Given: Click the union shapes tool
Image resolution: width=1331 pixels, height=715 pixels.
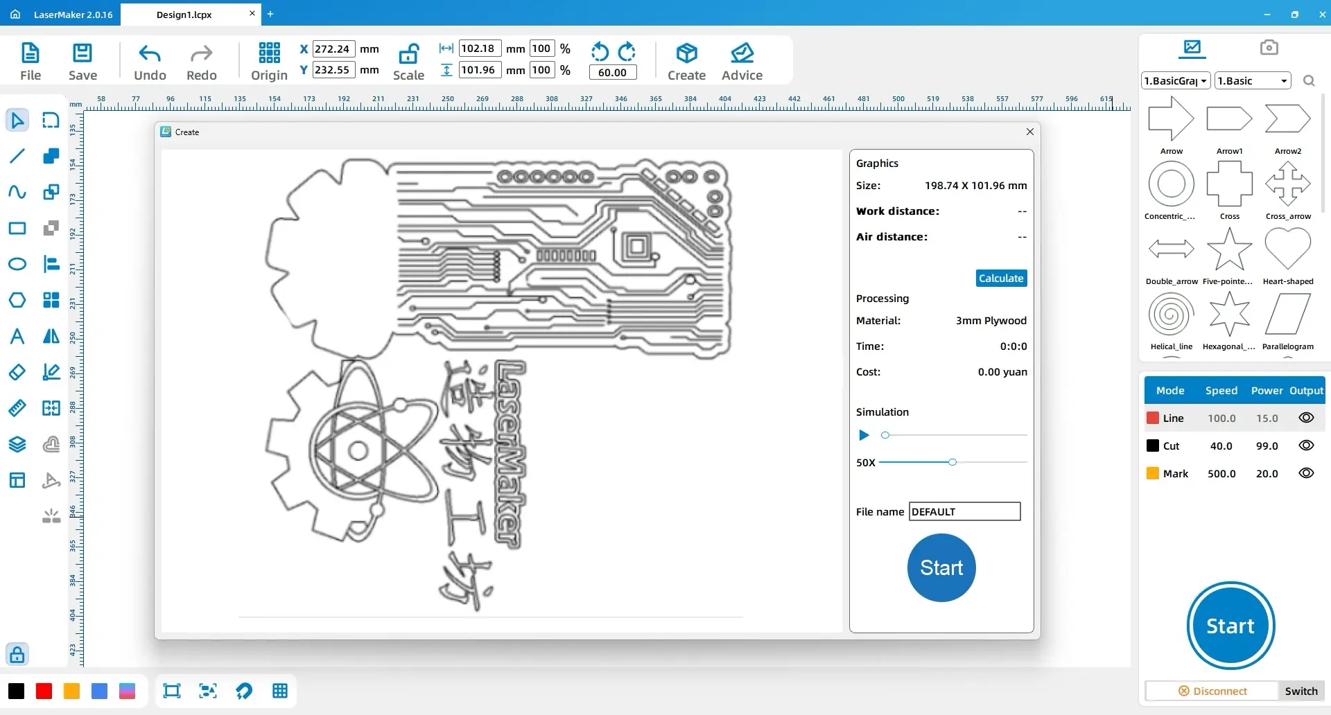Looking at the screenshot, I should coord(51,156).
